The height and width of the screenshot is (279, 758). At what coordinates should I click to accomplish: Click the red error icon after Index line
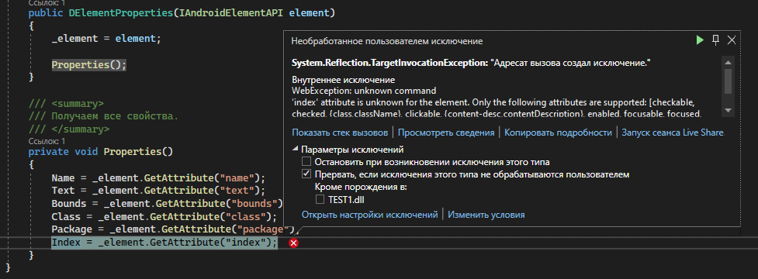(293, 243)
